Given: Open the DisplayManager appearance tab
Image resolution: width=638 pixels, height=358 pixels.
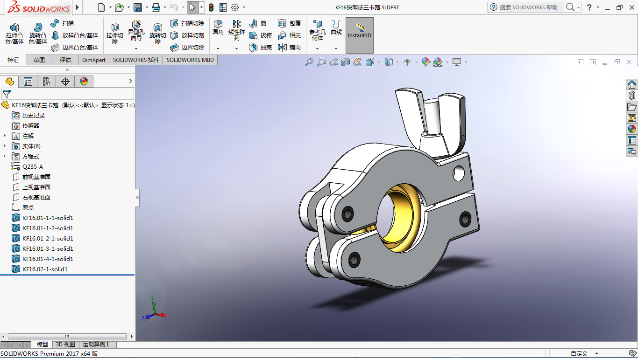Looking at the screenshot, I should (x=84, y=82).
